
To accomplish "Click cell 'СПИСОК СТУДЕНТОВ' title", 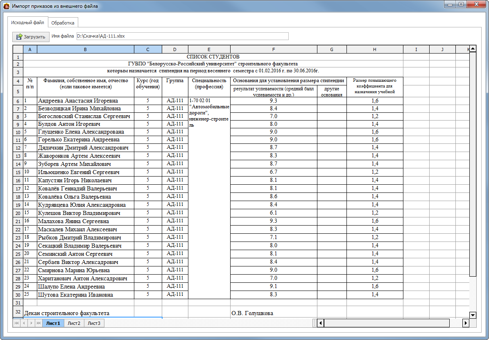I will point(213,57).
